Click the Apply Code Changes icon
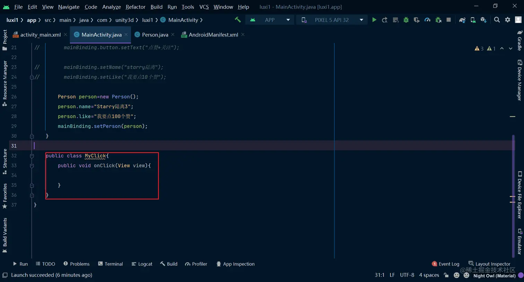 tap(395, 20)
